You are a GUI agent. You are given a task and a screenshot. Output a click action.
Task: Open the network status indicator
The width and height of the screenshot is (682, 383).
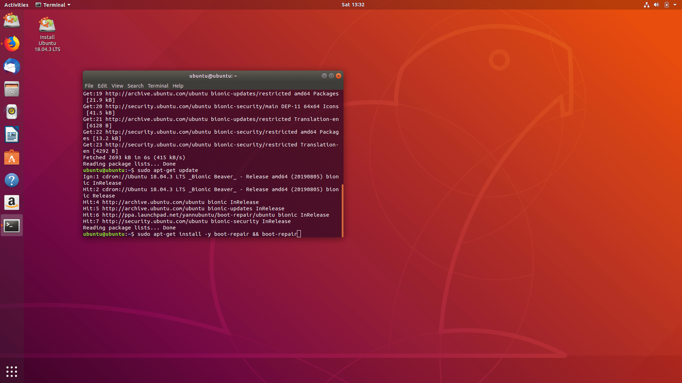(x=646, y=5)
